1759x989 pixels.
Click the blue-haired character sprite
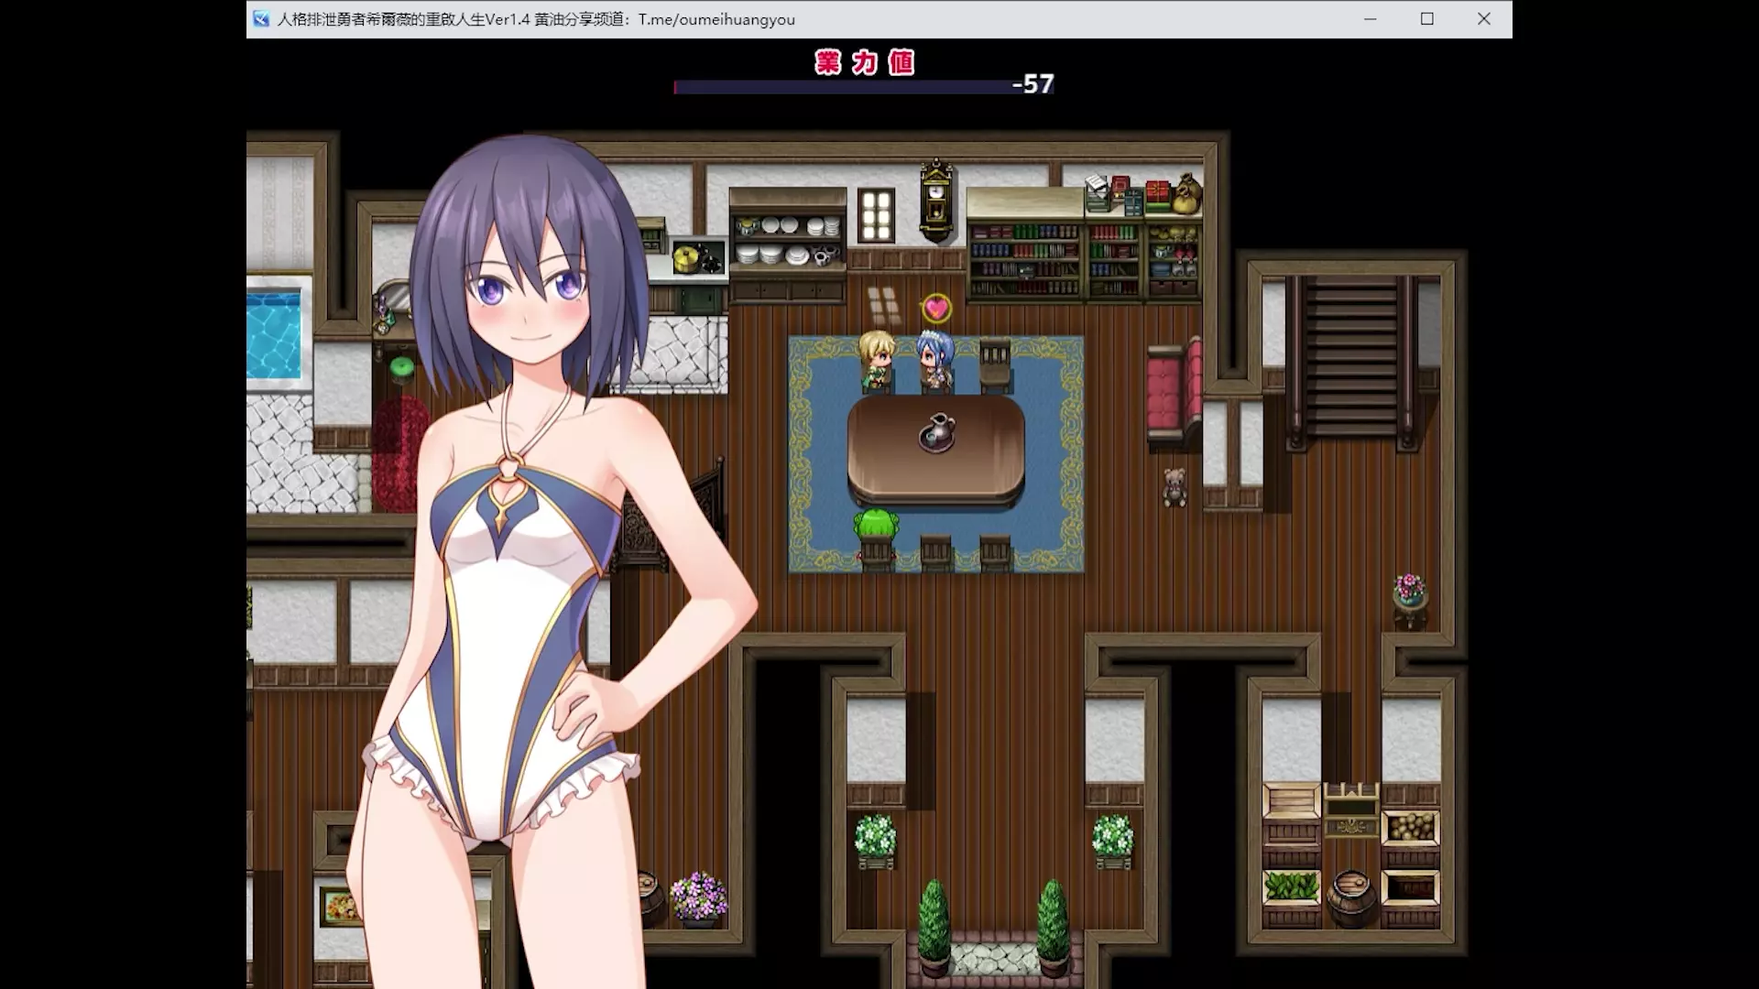[x=935, y=361]
